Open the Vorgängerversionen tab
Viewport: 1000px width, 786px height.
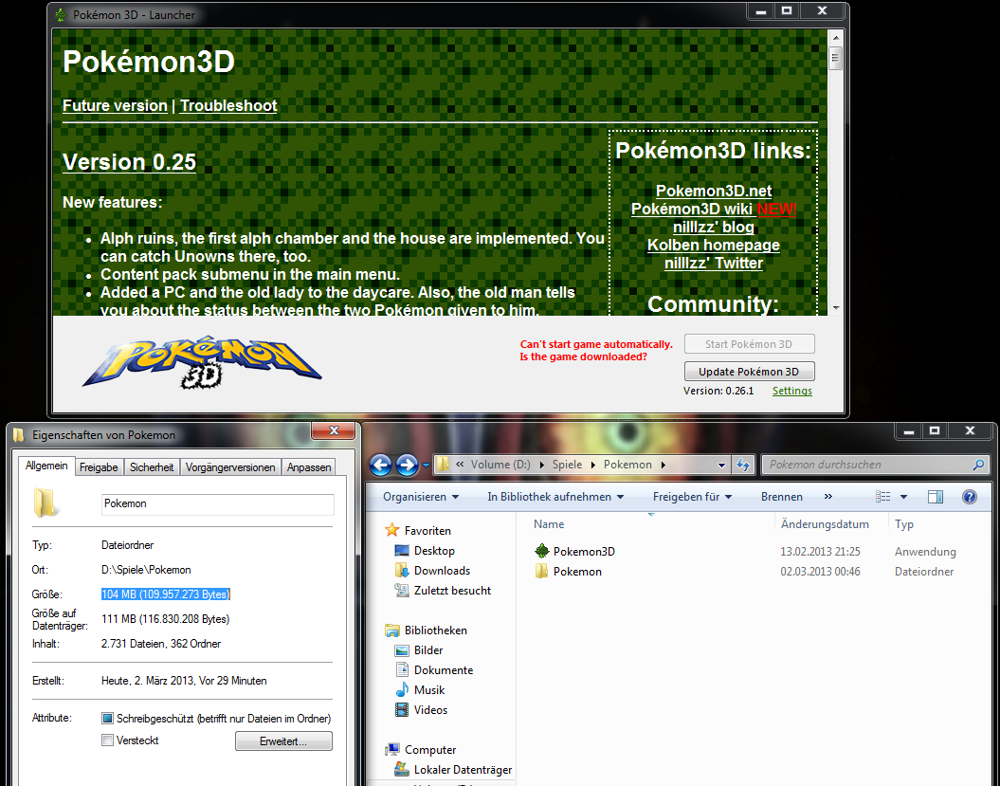click(x=230, y=467)
